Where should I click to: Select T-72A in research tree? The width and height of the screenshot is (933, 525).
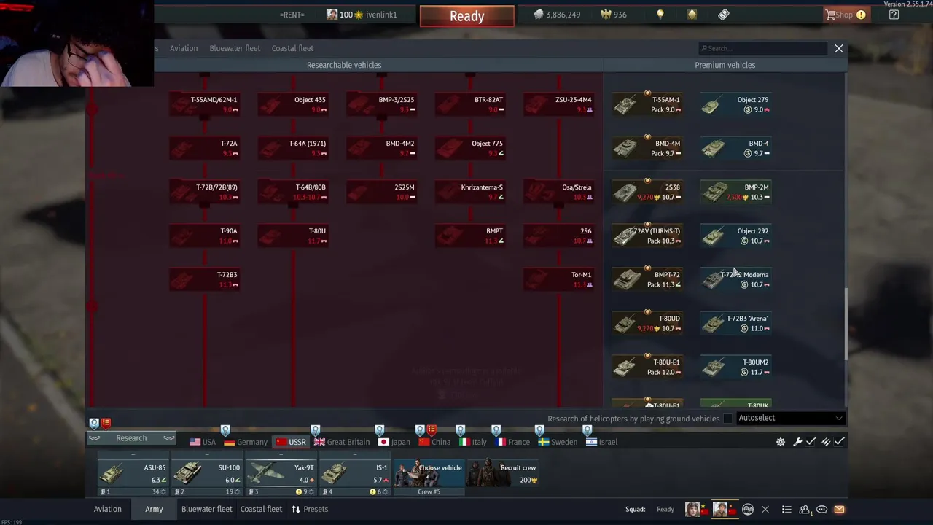click(x=205, y=148)
